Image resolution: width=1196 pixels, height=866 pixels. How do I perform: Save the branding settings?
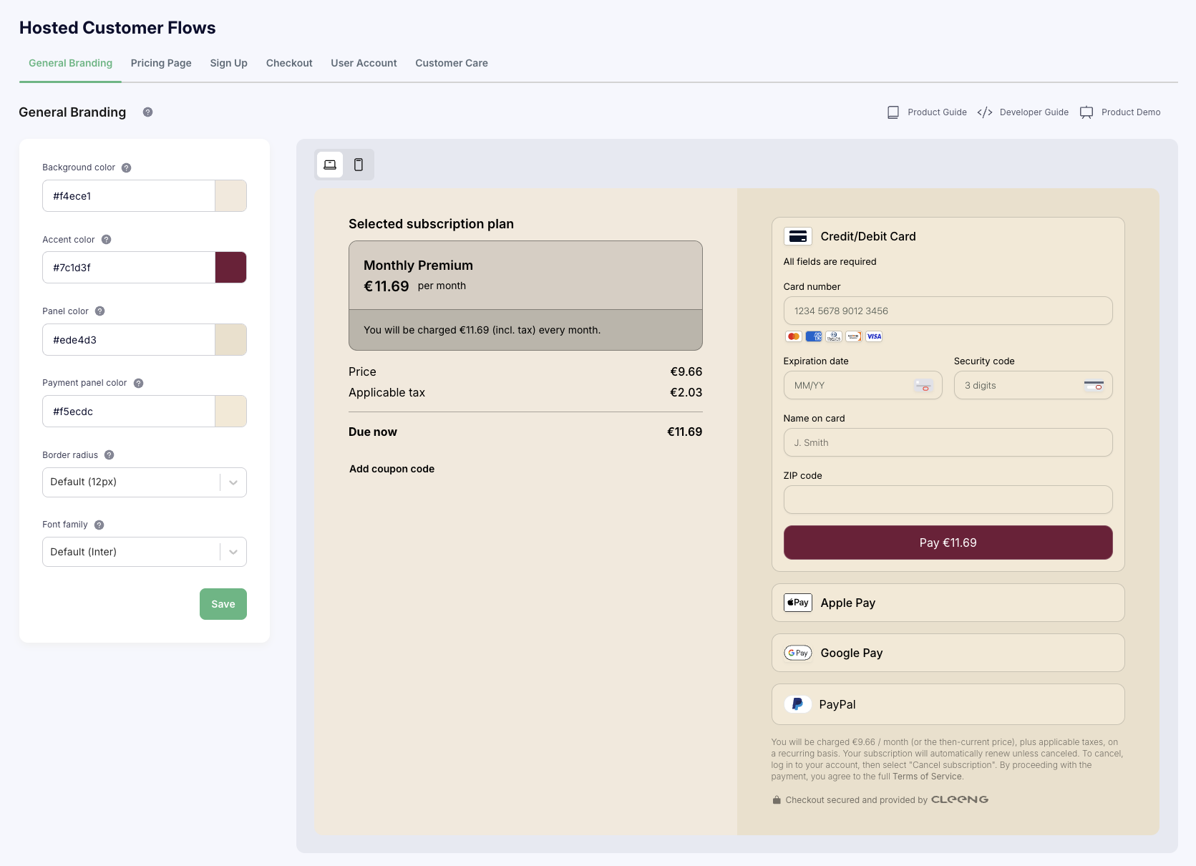223,604
